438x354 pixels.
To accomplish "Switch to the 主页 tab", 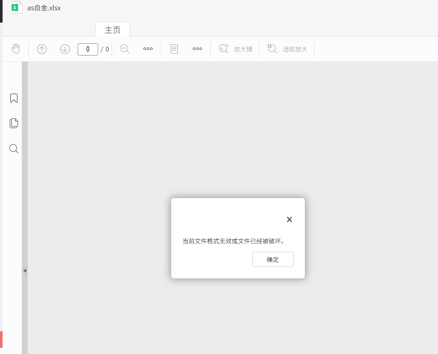I will [113, 30].
